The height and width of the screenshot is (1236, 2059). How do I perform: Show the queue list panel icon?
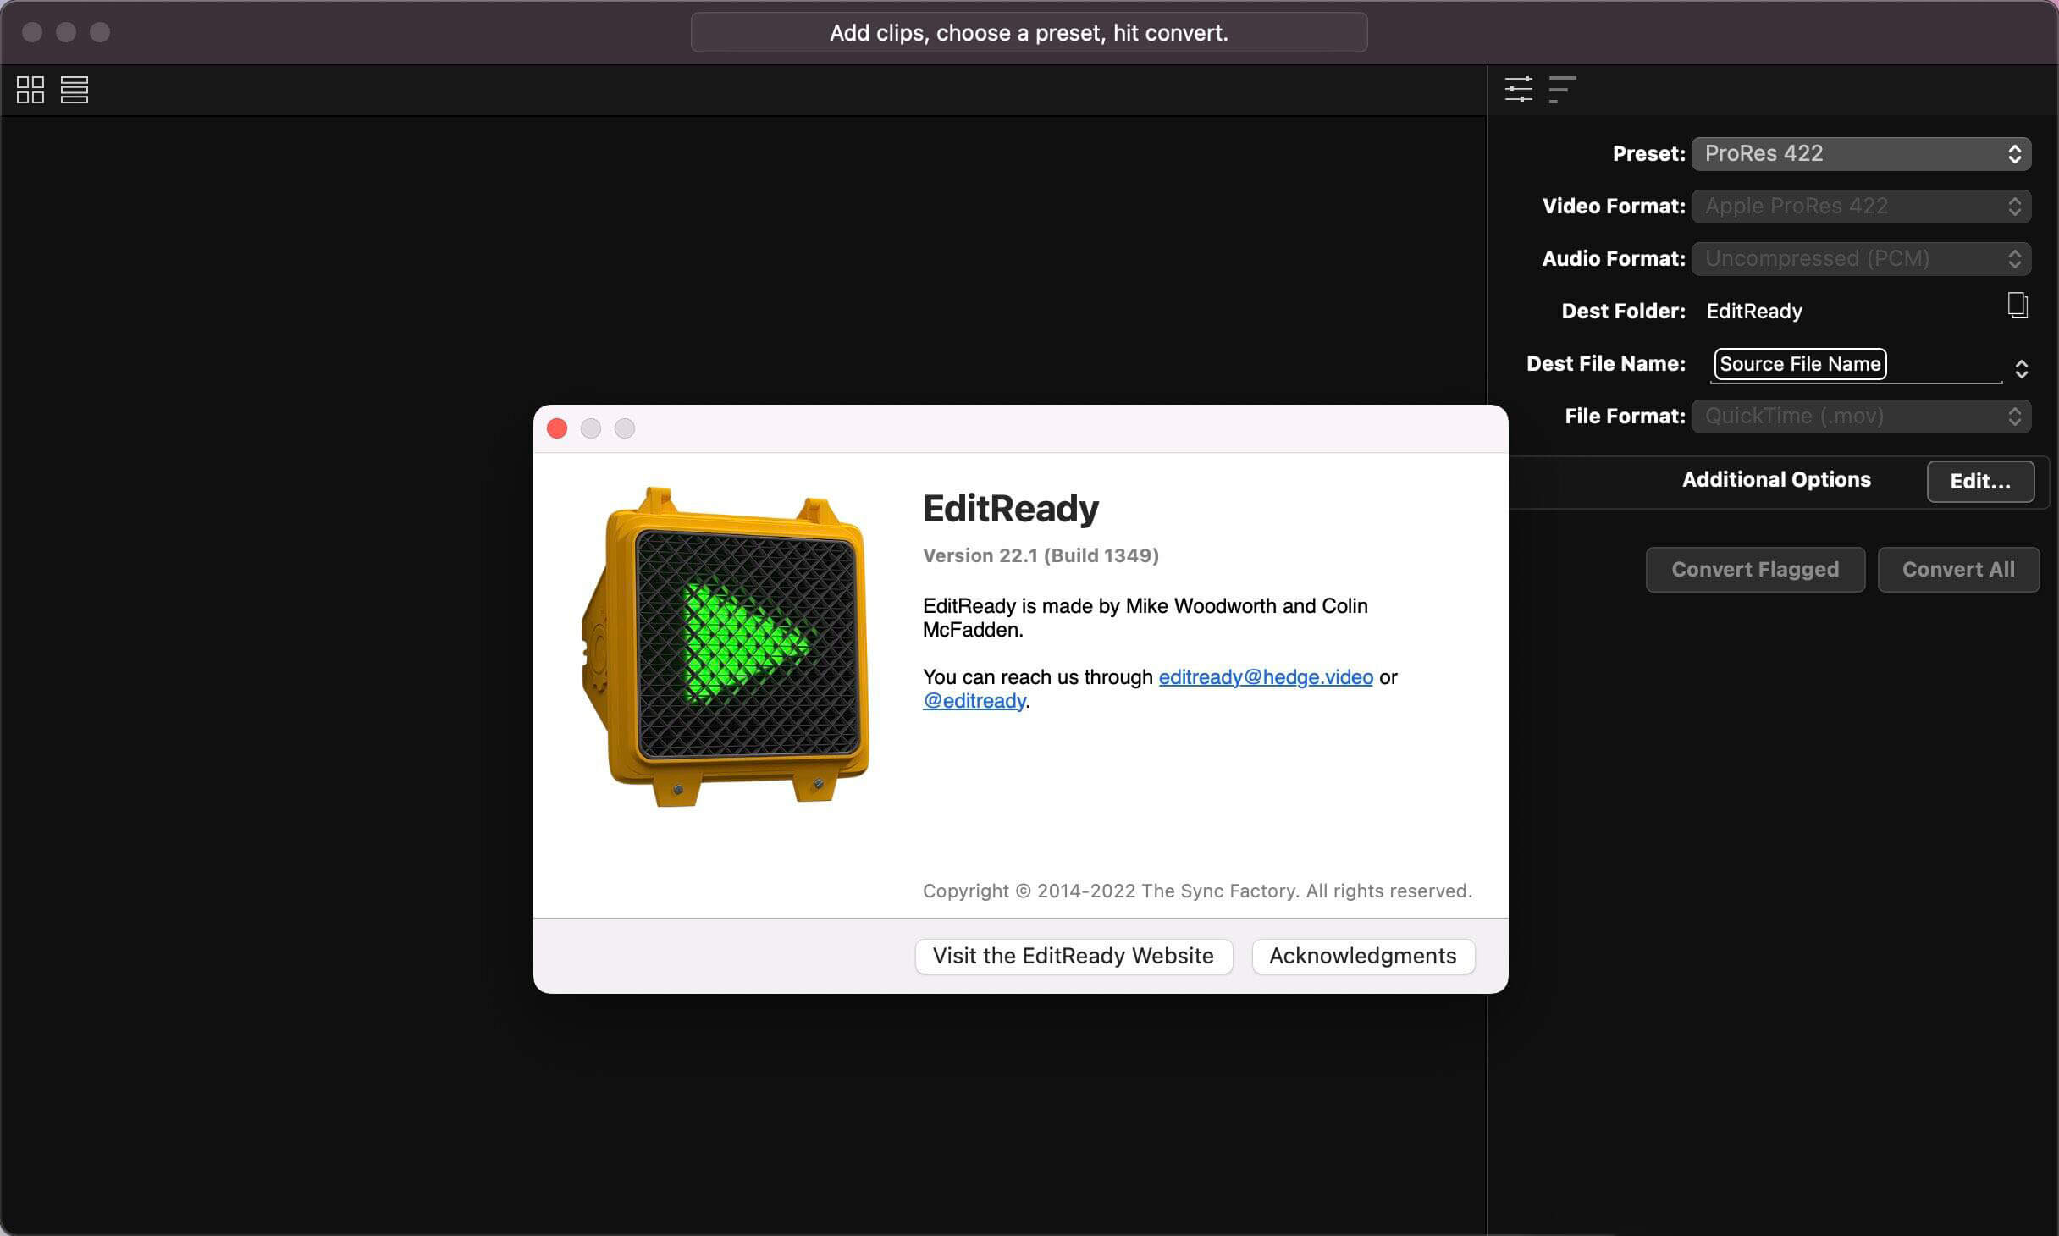pos(1562,89)
